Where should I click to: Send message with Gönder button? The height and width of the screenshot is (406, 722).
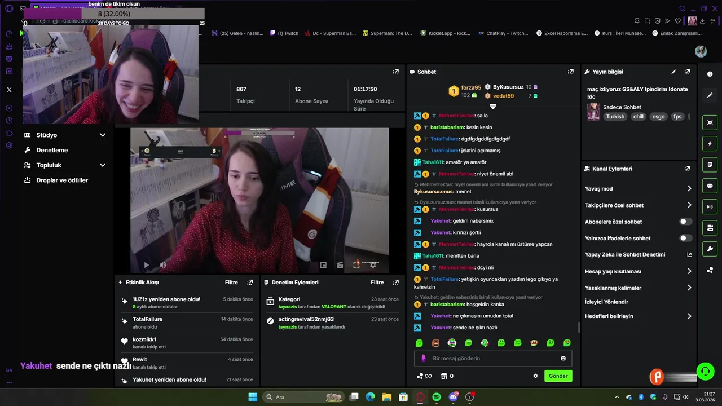tap(558, 376)
